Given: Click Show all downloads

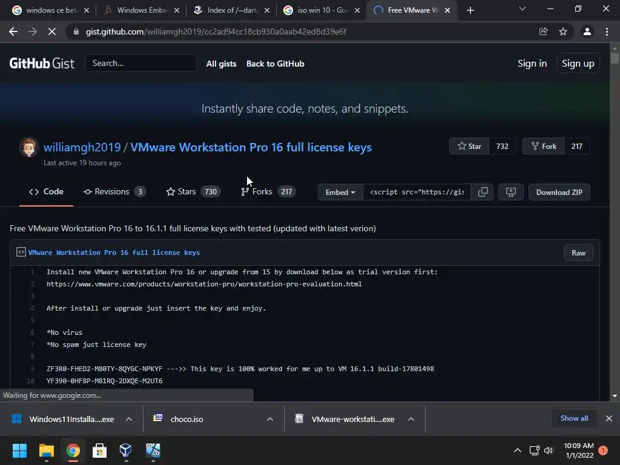Looking at the screenshot, I should (574, 418).
